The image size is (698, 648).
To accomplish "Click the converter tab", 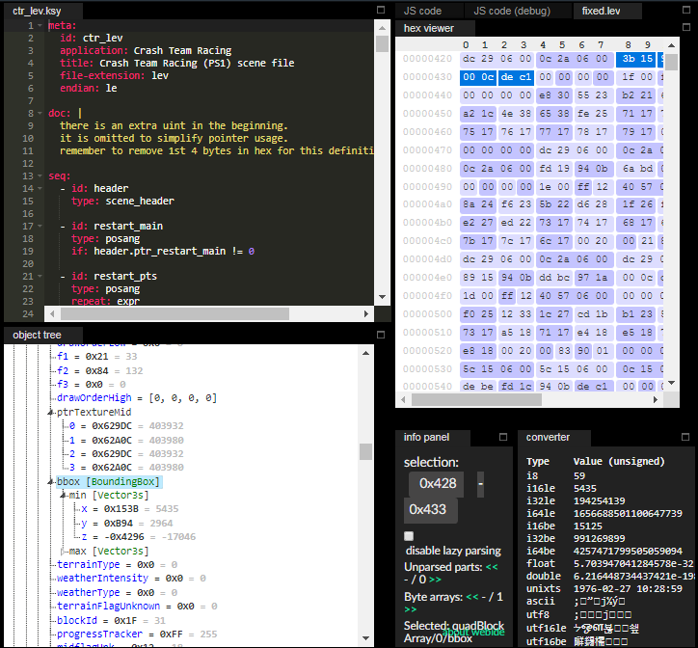I will click(x=548, y=438).
